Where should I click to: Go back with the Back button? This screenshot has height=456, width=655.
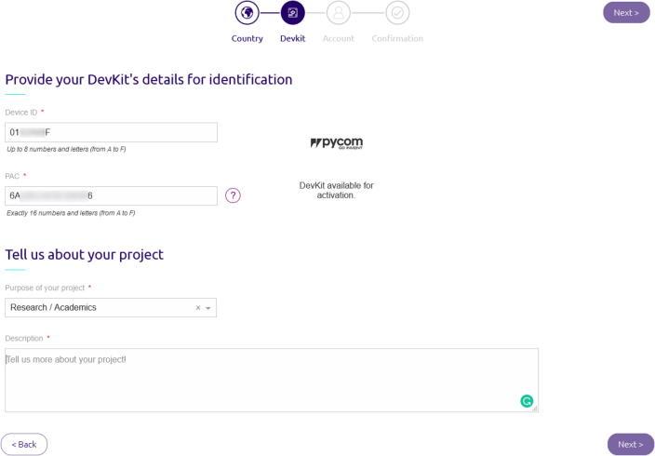tap(24, 444)
